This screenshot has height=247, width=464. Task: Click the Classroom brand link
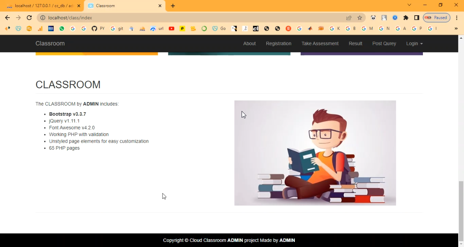(x=50, y=43)
